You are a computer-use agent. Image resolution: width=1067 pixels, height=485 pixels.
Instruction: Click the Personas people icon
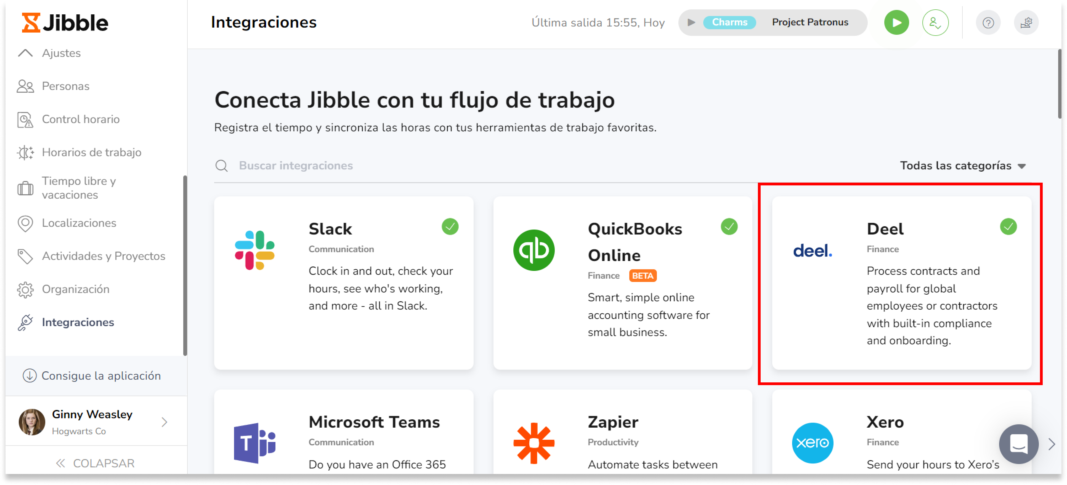[25, 86]
